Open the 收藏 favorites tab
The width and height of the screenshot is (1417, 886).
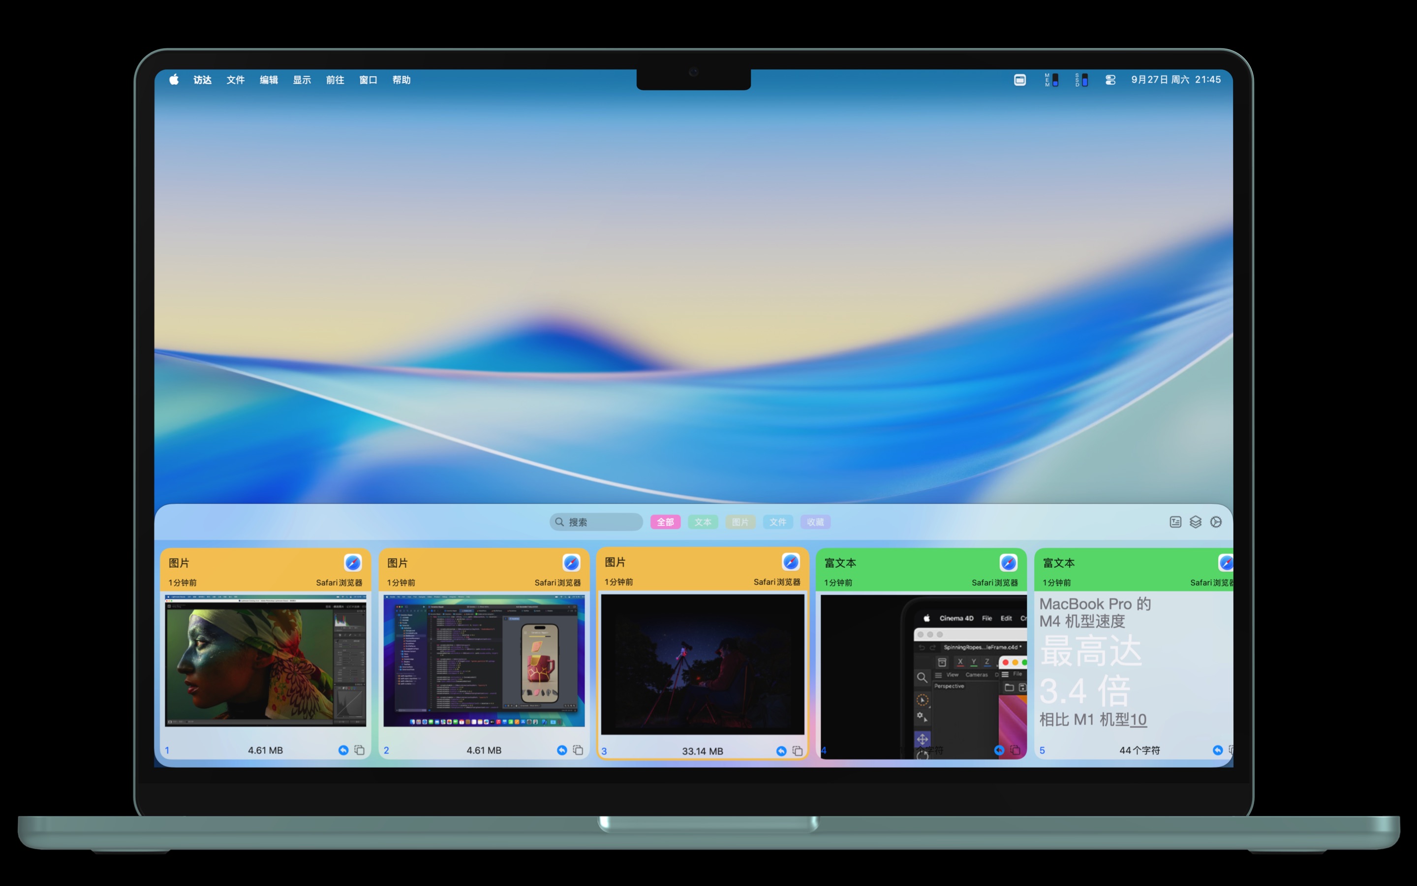coord(815,522)
